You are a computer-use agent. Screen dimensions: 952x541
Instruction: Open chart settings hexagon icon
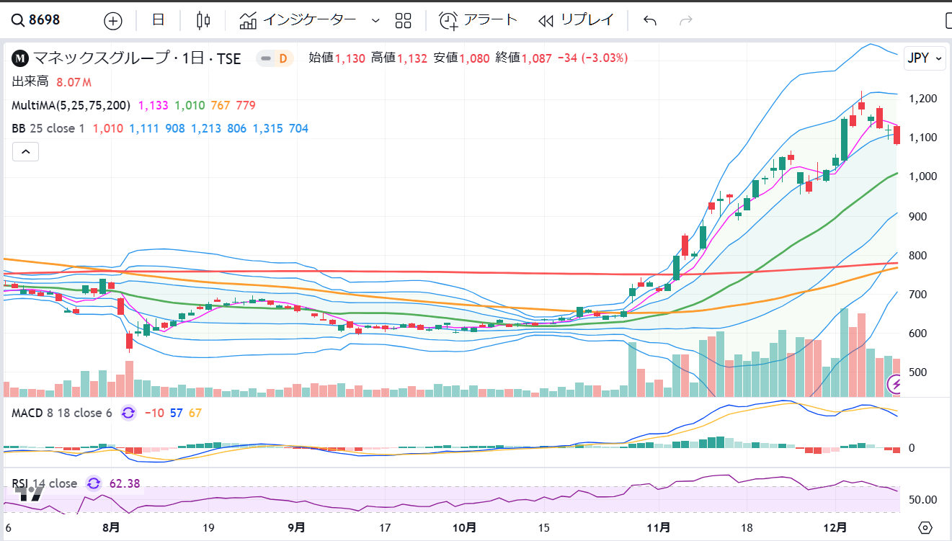pyautogui.click(x=926, y=527)
